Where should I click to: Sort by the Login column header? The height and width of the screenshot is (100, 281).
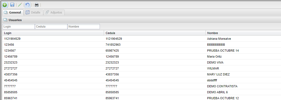[53, 33]
